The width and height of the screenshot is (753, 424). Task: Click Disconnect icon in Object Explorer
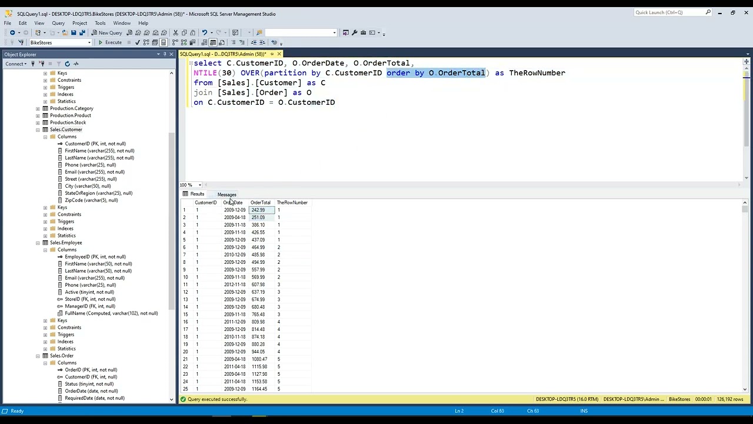(x=42, y=64)
